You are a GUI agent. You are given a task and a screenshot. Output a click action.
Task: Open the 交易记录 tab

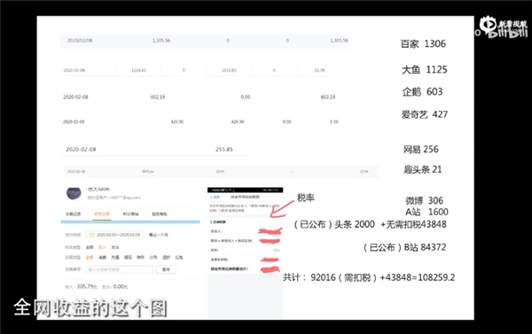tap(73, 214)
